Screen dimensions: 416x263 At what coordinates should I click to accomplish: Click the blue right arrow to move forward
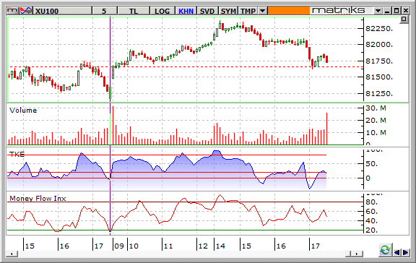point(406,252)
